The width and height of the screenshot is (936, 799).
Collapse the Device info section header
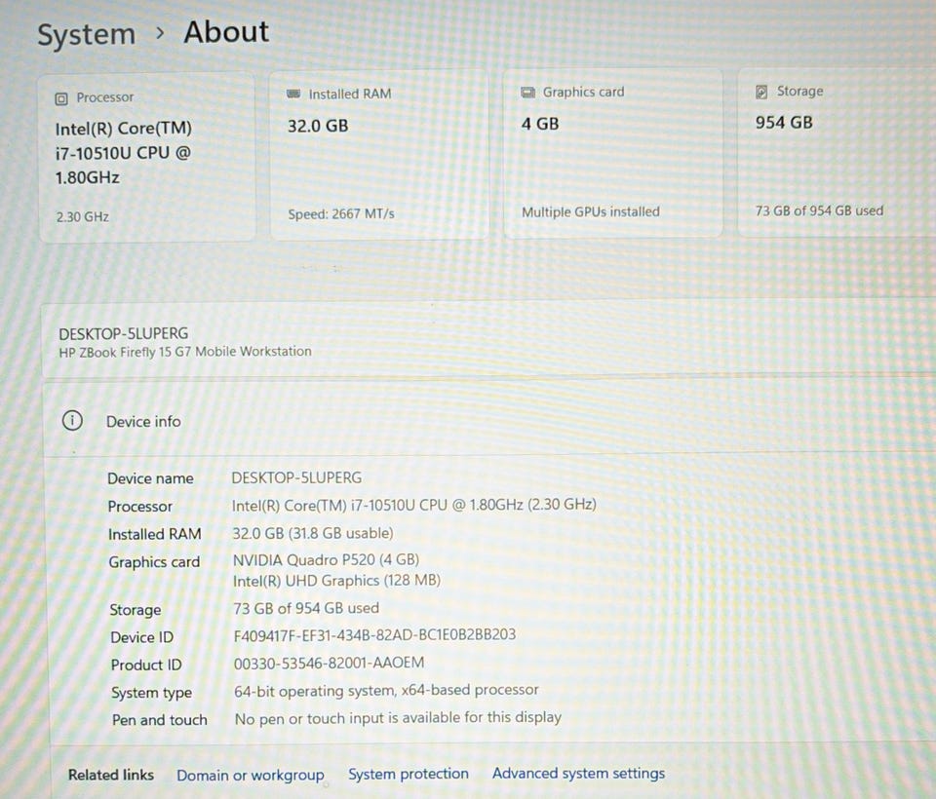pyautogui.click(x=489, y=420)
